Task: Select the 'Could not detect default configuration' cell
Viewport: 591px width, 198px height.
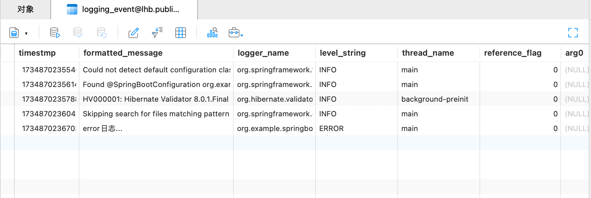Action: point(156,70)
